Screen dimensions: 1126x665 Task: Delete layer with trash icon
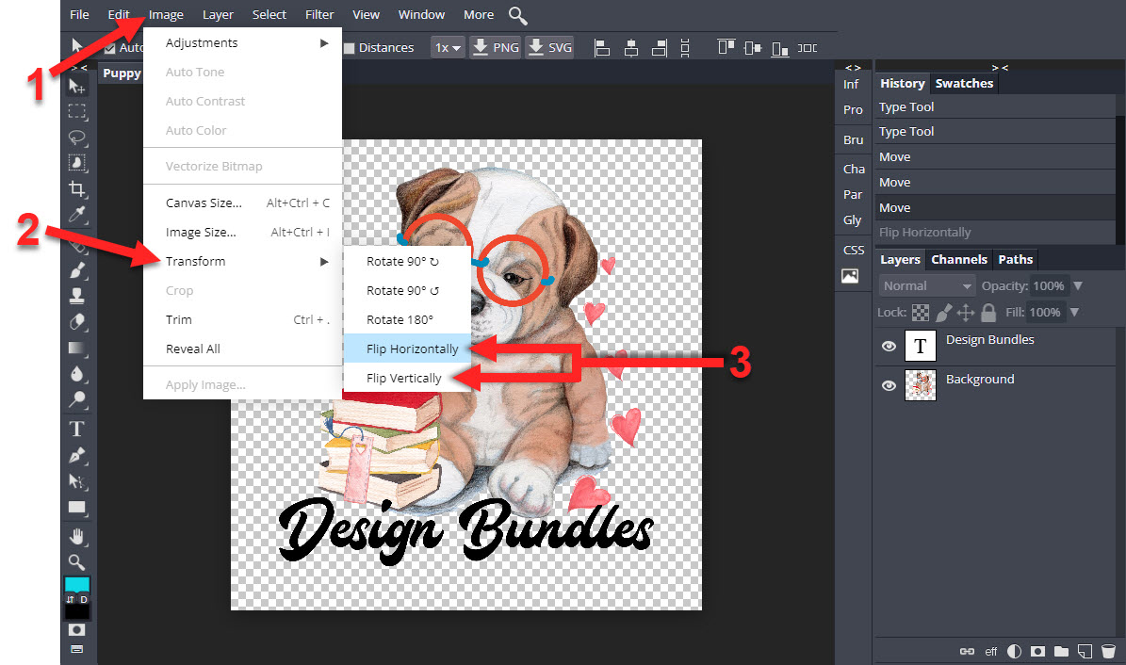(x=1108, y=652)
